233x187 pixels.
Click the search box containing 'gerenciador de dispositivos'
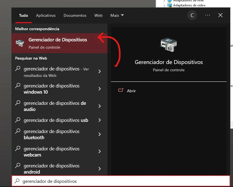pyautogui.click(x=121, y=181)
